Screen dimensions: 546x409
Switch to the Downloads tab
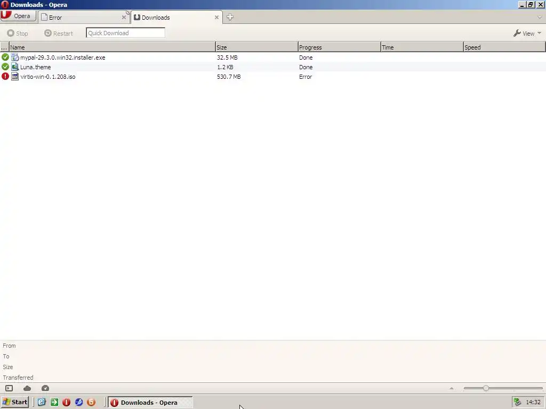176,18
